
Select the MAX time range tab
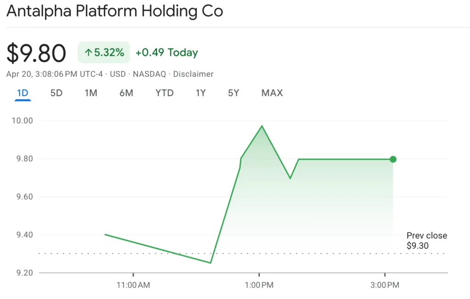point(272,93)
